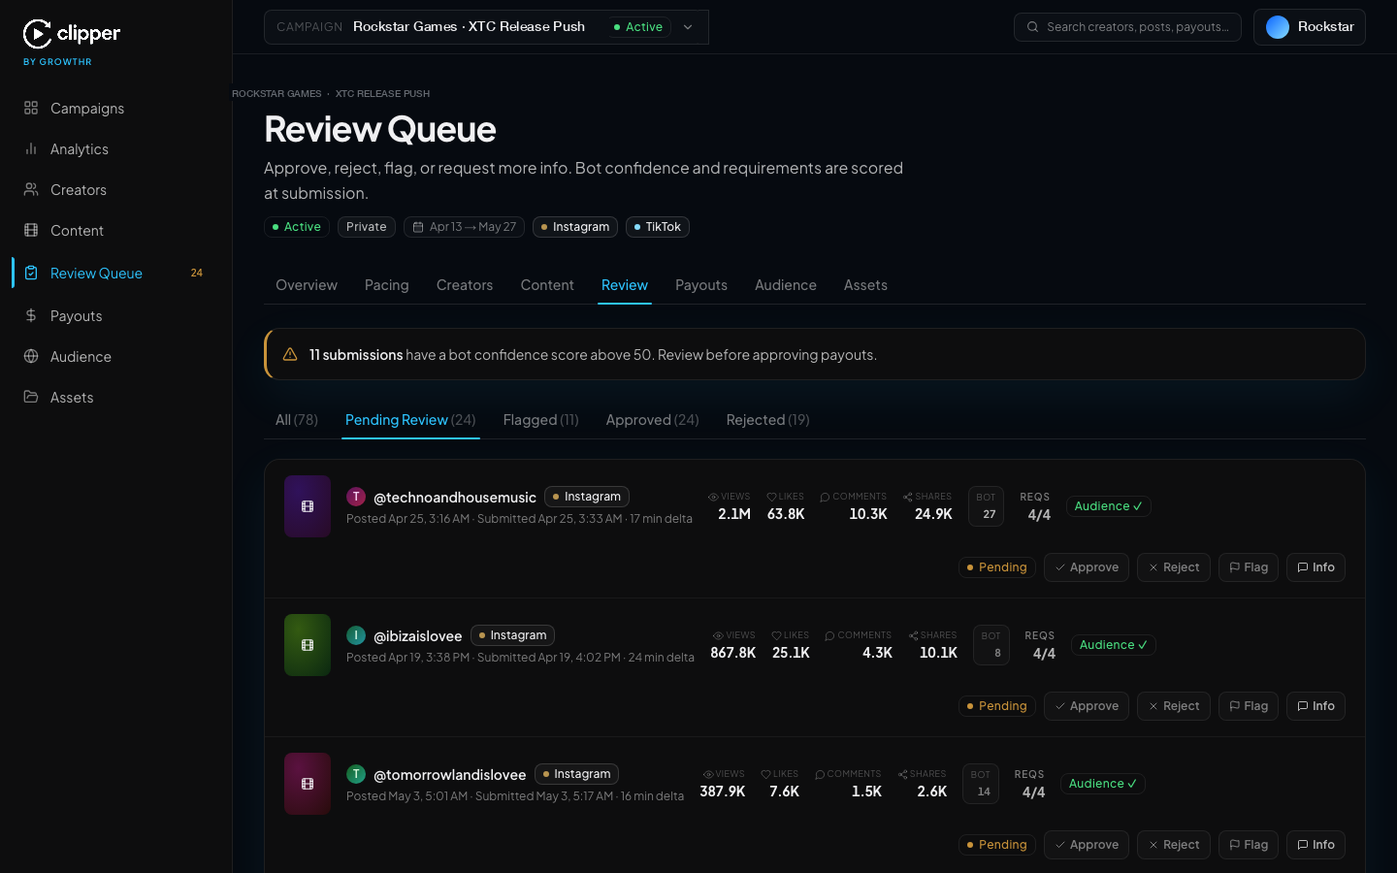Image resolution: width=1397 pixels, height=873 pixels.
Task: Request Info on @ibizaislovee submission
Action: point(1316,706)
